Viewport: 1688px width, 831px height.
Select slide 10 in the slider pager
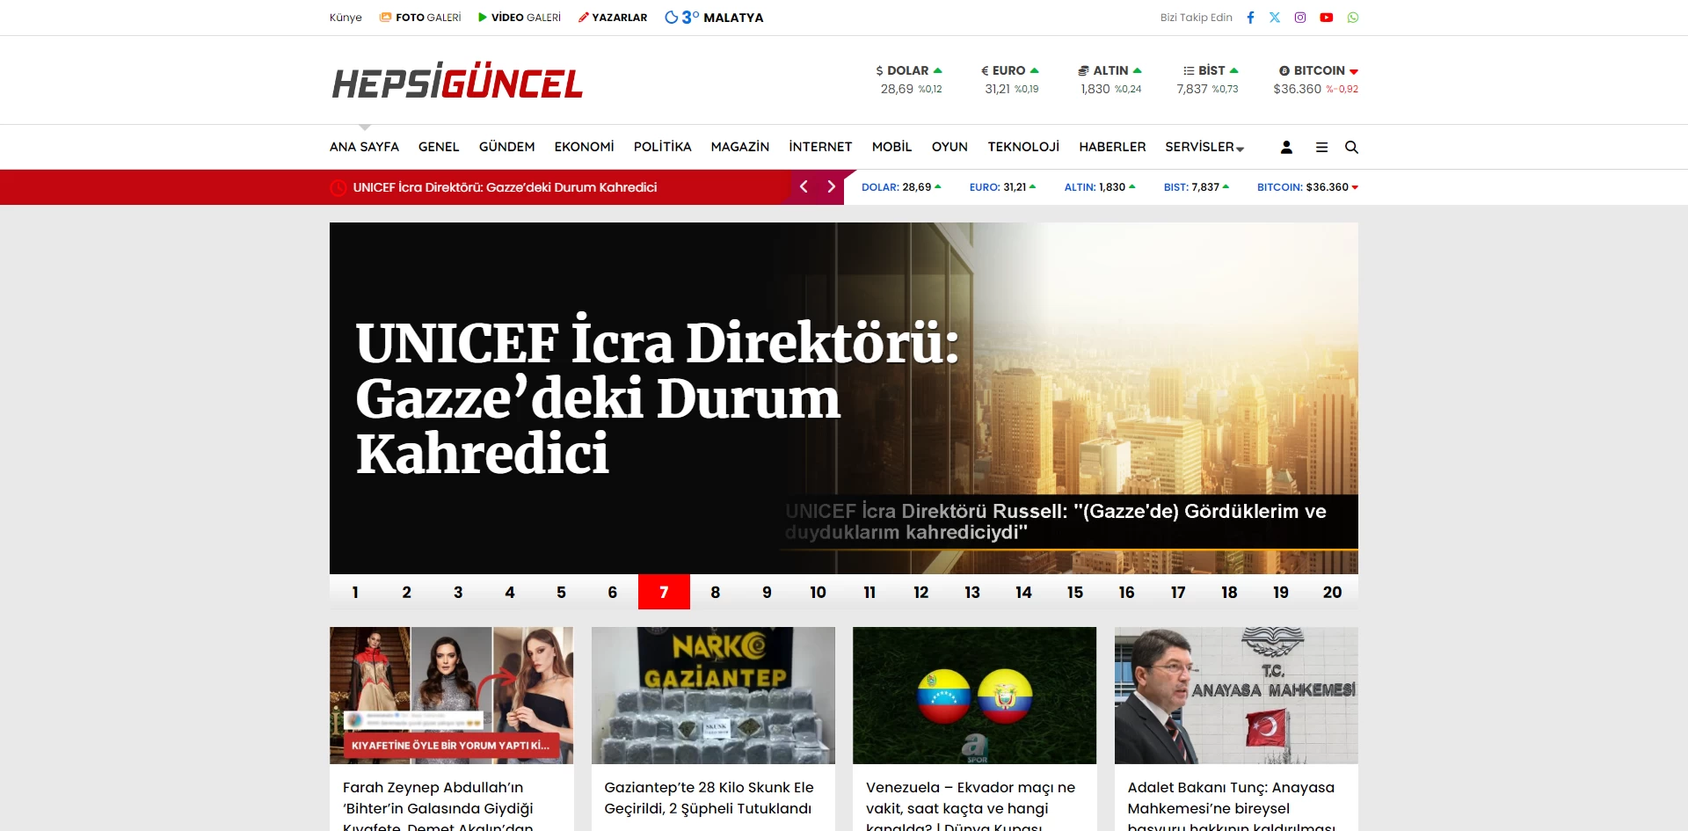818,592
